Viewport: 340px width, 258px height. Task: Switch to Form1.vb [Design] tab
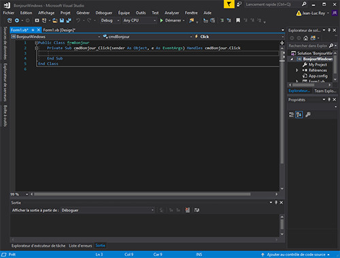[x=59, y=30]
